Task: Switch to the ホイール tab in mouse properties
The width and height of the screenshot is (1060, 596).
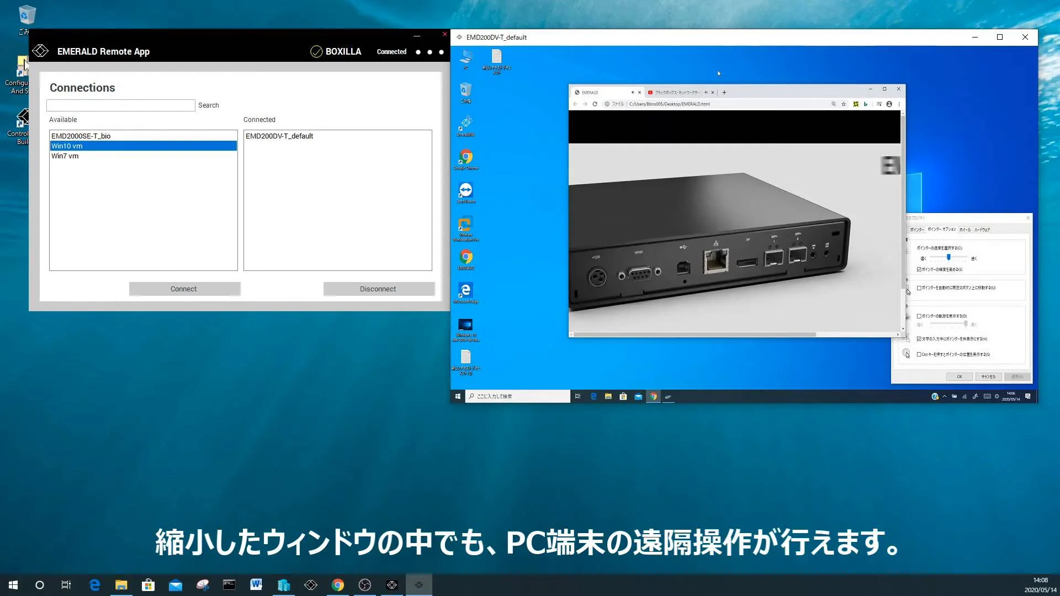Action: click(964, 230)
